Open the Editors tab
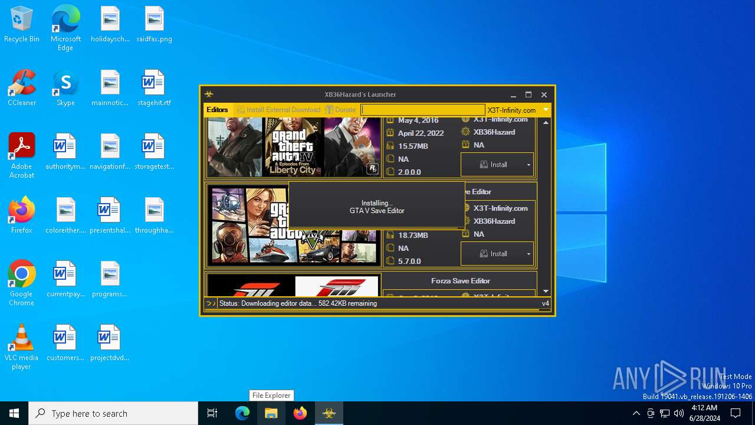The image size is (755, 425). (x=217, y=110)
